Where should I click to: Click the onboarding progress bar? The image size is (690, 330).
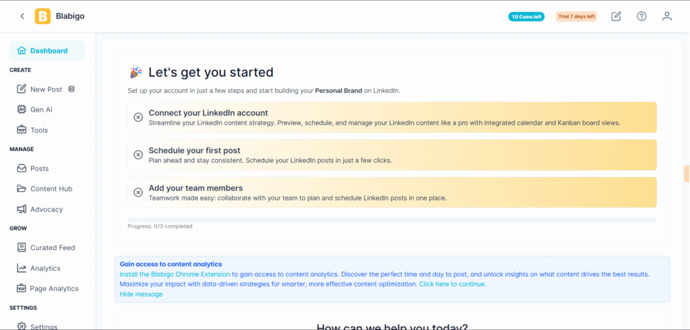391,220
